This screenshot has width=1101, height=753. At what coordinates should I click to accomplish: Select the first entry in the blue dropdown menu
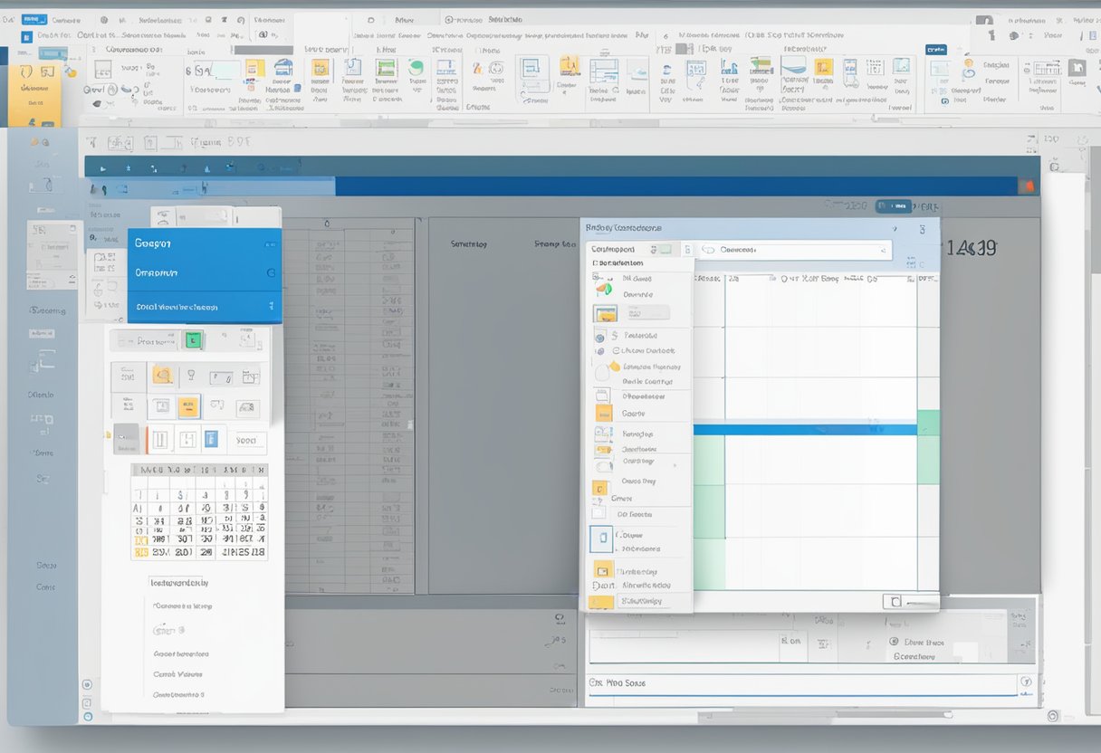point(163,243)
